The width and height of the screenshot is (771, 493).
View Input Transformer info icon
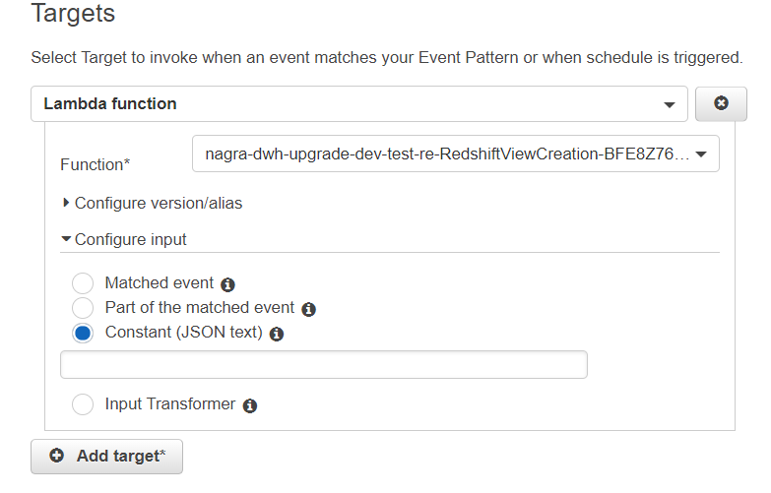click(250, 405)
